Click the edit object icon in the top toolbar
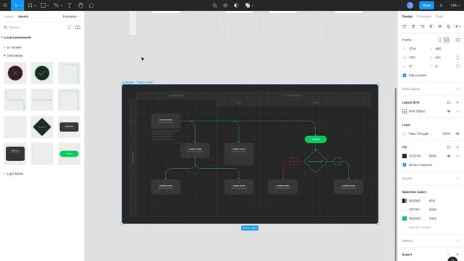This screenshot has width=464, height=261. click(215, 5)
